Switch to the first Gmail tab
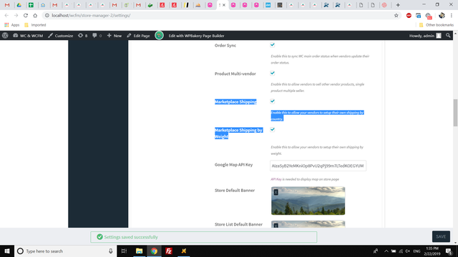This screenshot has height=257, width=458. point(7,5)
